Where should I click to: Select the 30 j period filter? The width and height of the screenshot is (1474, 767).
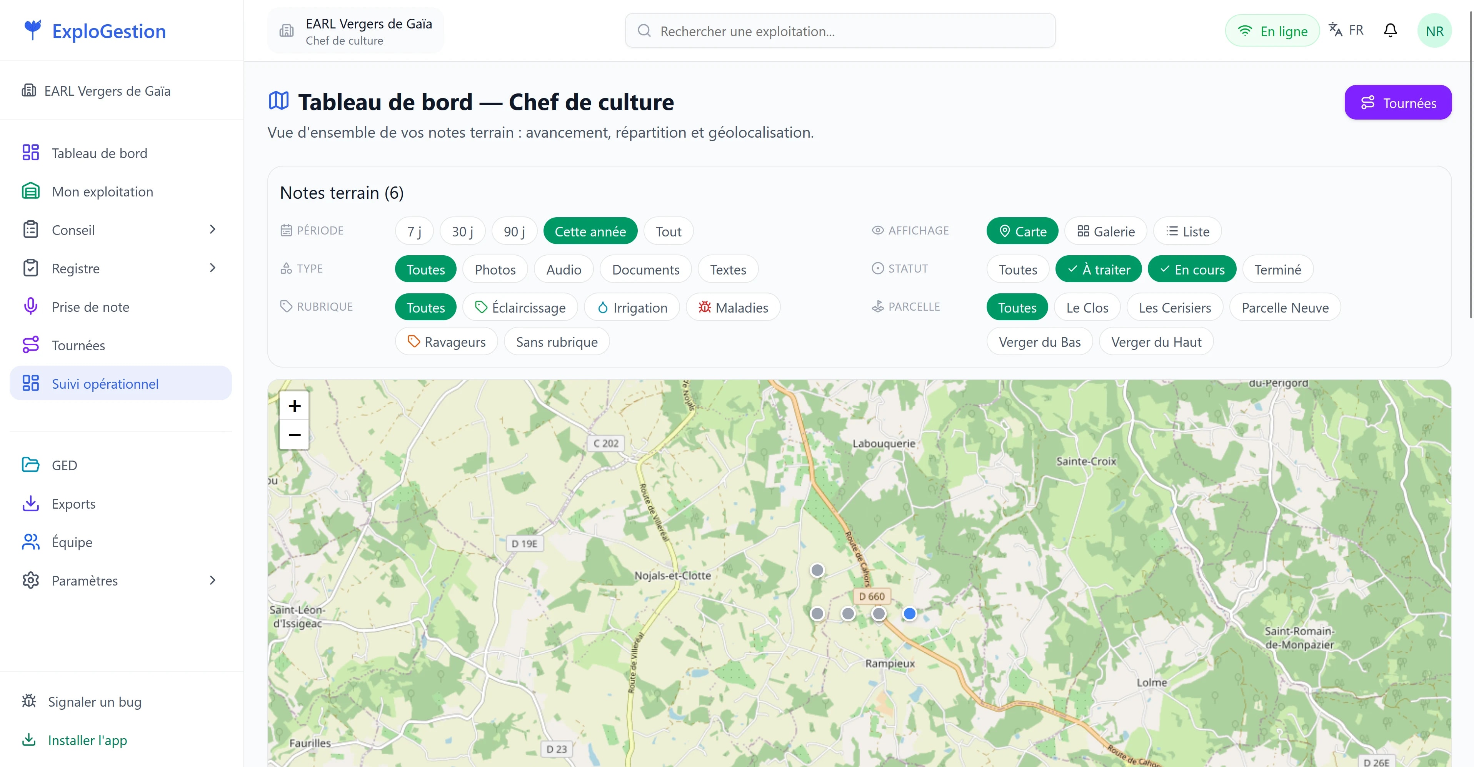[462, 231]
